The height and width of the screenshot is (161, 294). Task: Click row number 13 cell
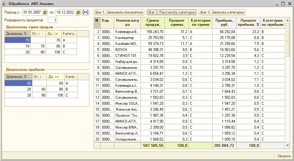pyautogui.click(x=97, y=97)
